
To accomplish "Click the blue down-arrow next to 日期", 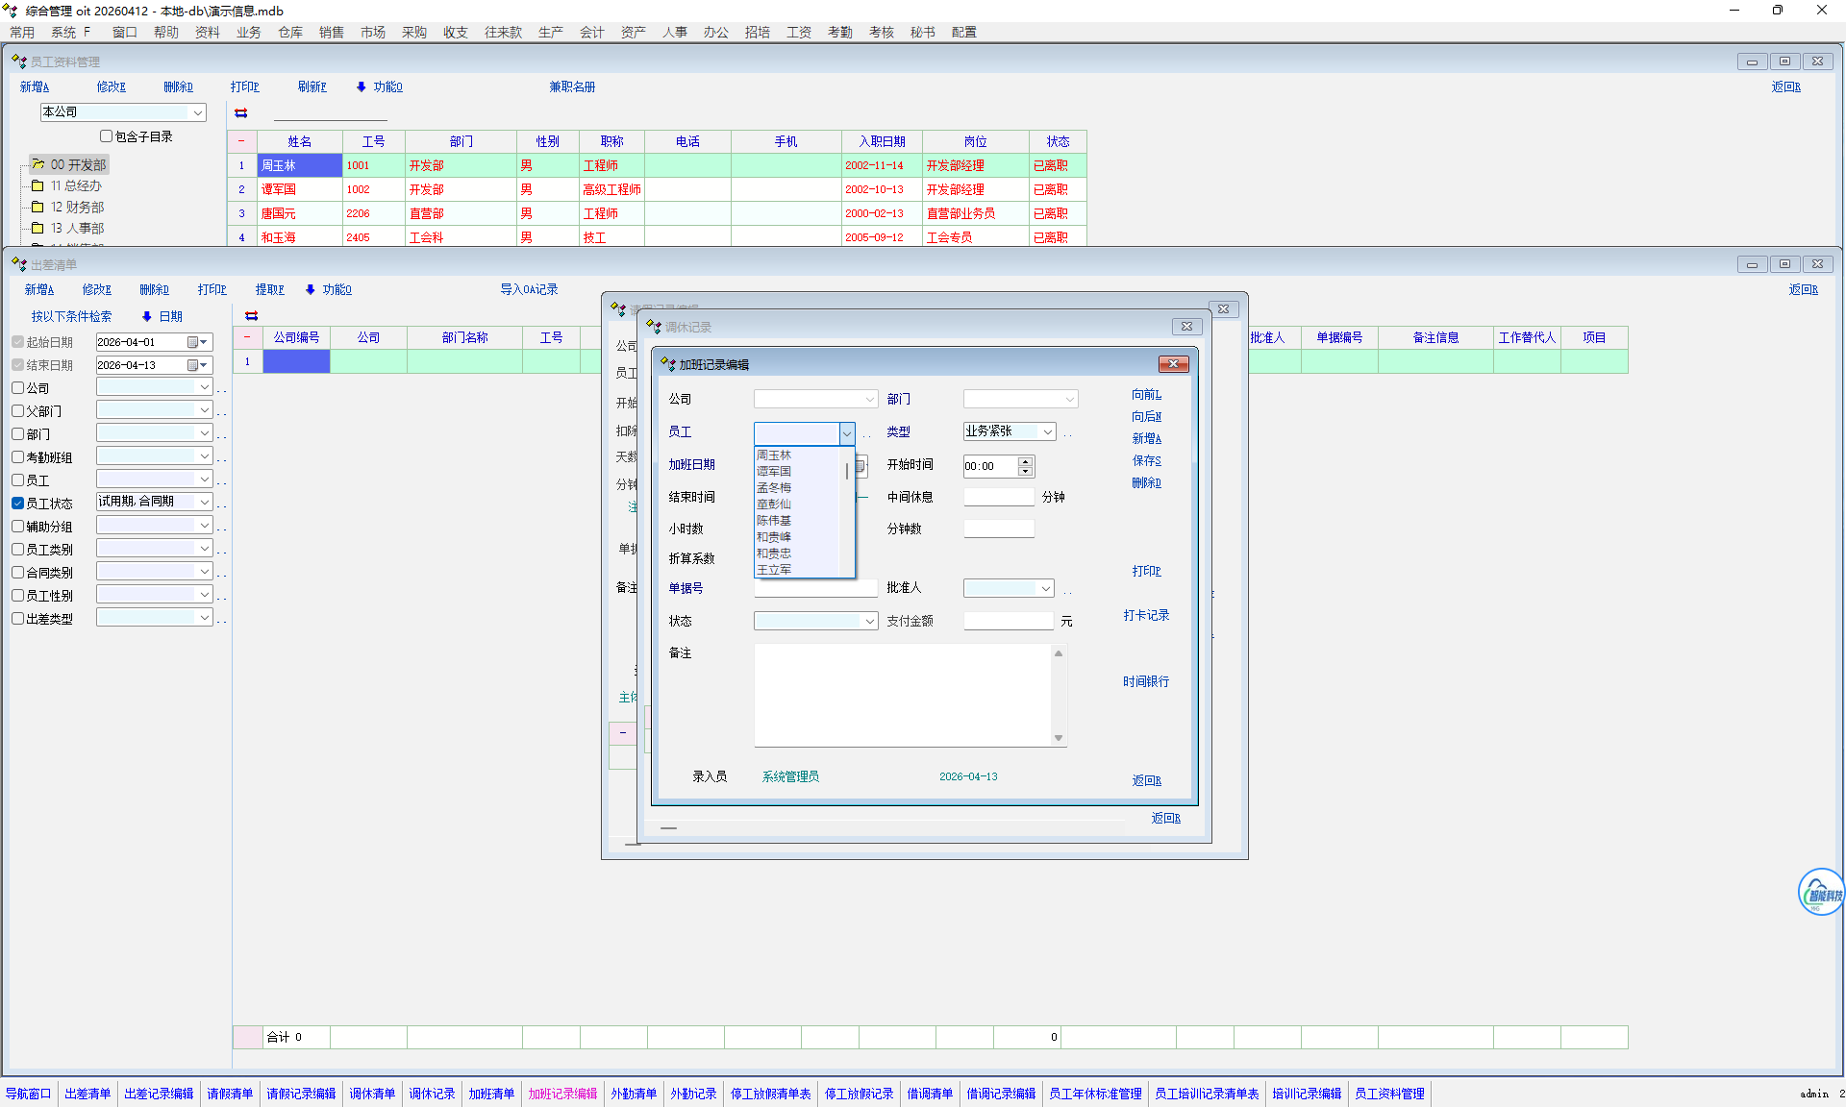I will click(x=147, y=316).
